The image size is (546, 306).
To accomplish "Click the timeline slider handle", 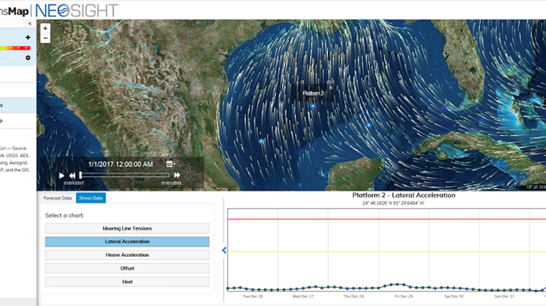I will click(x=81, y=175).
